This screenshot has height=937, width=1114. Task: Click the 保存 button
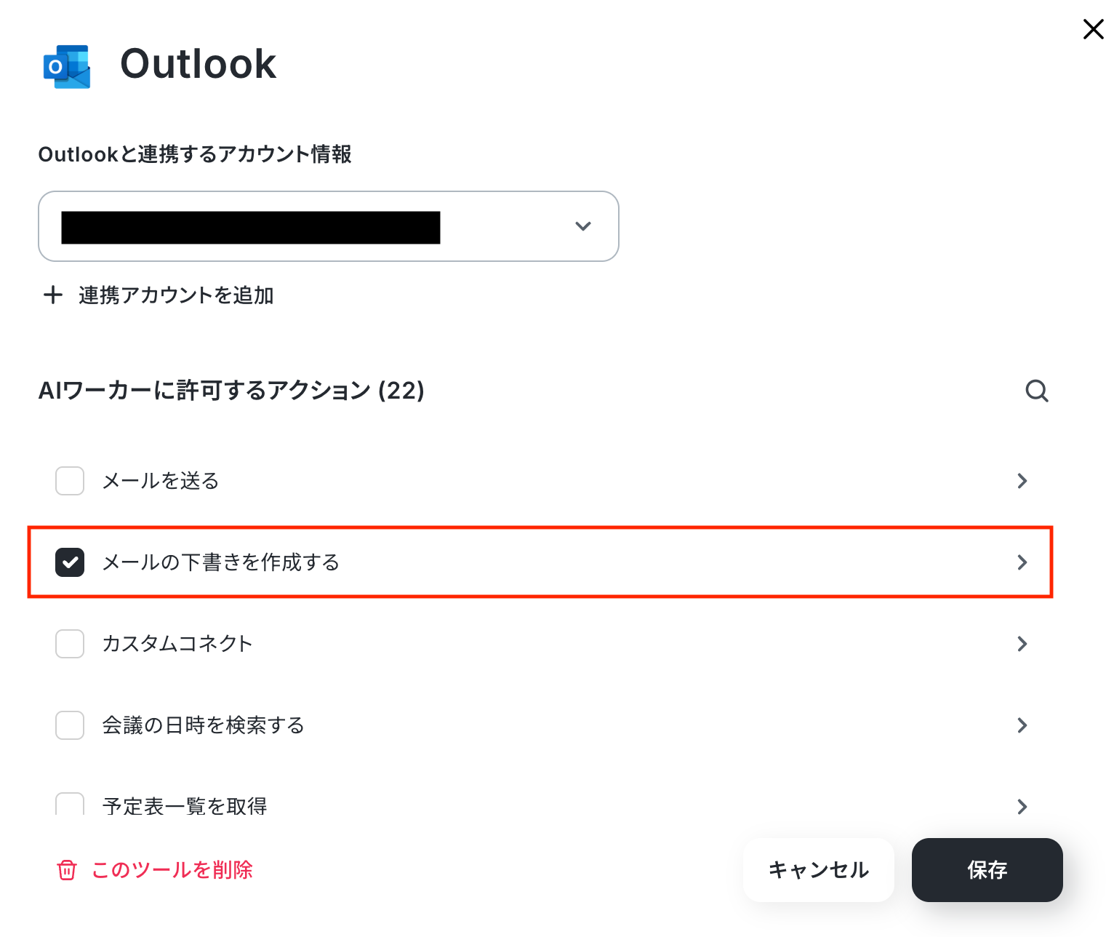(987, 870)
